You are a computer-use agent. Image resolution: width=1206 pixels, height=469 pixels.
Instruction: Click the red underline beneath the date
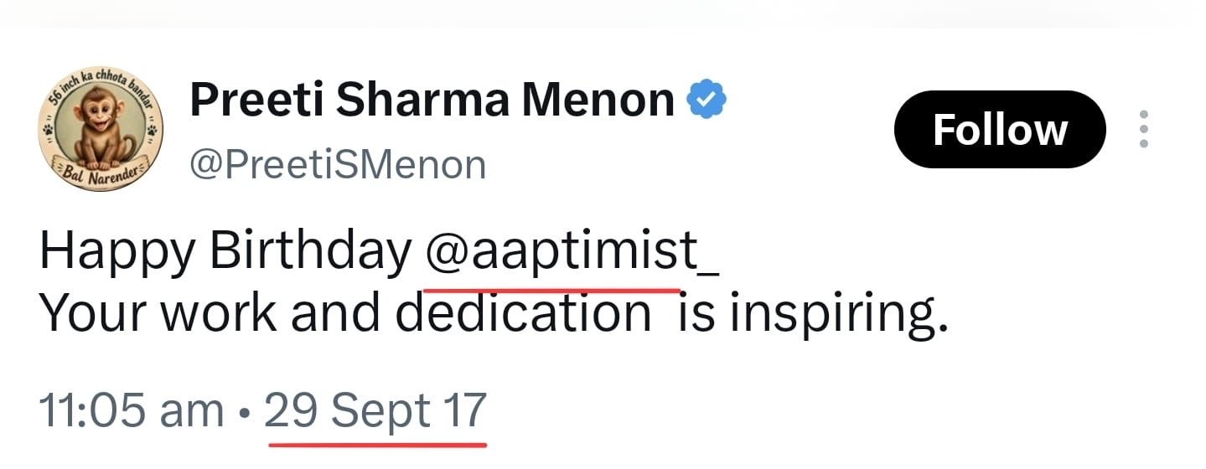(378, 442)
